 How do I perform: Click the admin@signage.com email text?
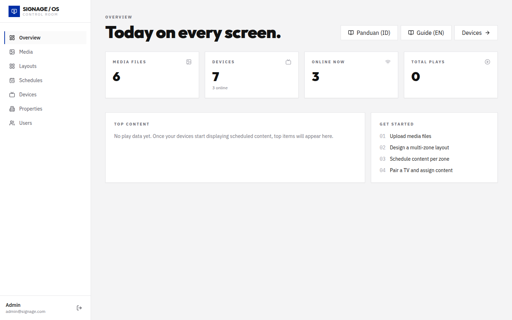point(26,311)
